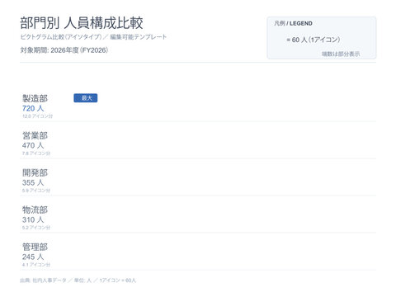This screenshot has width=396, height=297.
Task: Select the footer source 出典: 社内人事データ
Action: (x=43, y=280)
